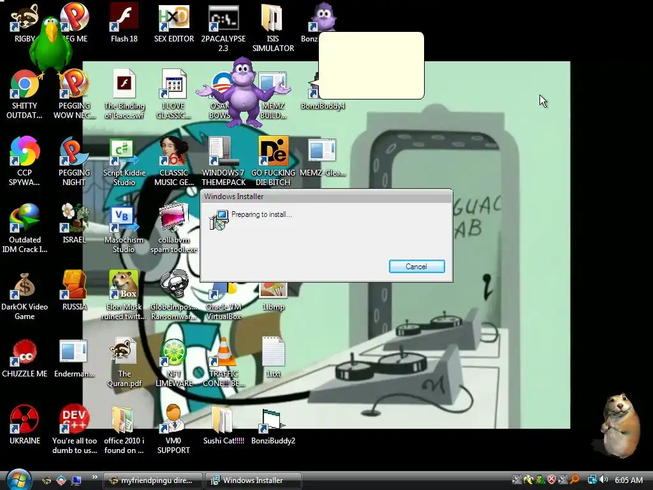Open the Flash 18 desktop shortcut

124,23
